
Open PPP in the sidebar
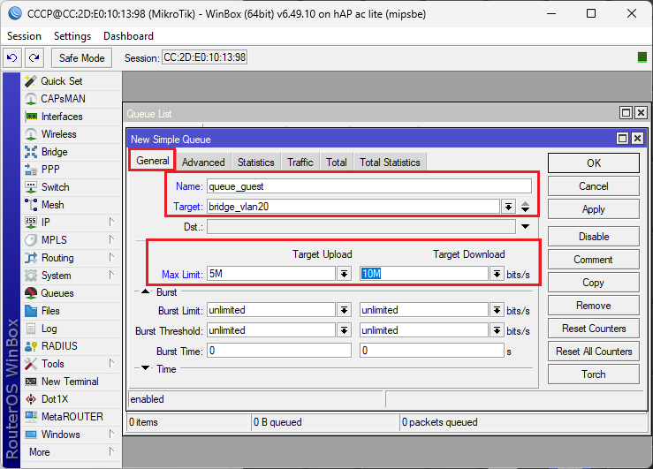(x=72, y=170)
